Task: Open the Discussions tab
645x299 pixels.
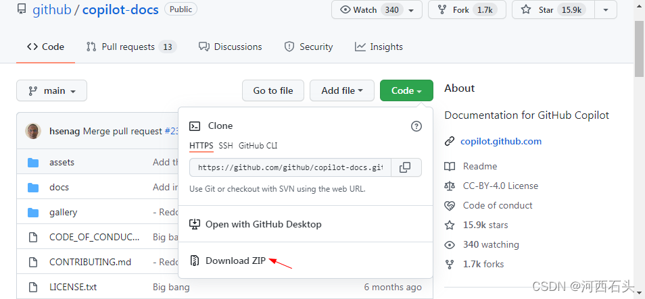Action: click(230, 47)
